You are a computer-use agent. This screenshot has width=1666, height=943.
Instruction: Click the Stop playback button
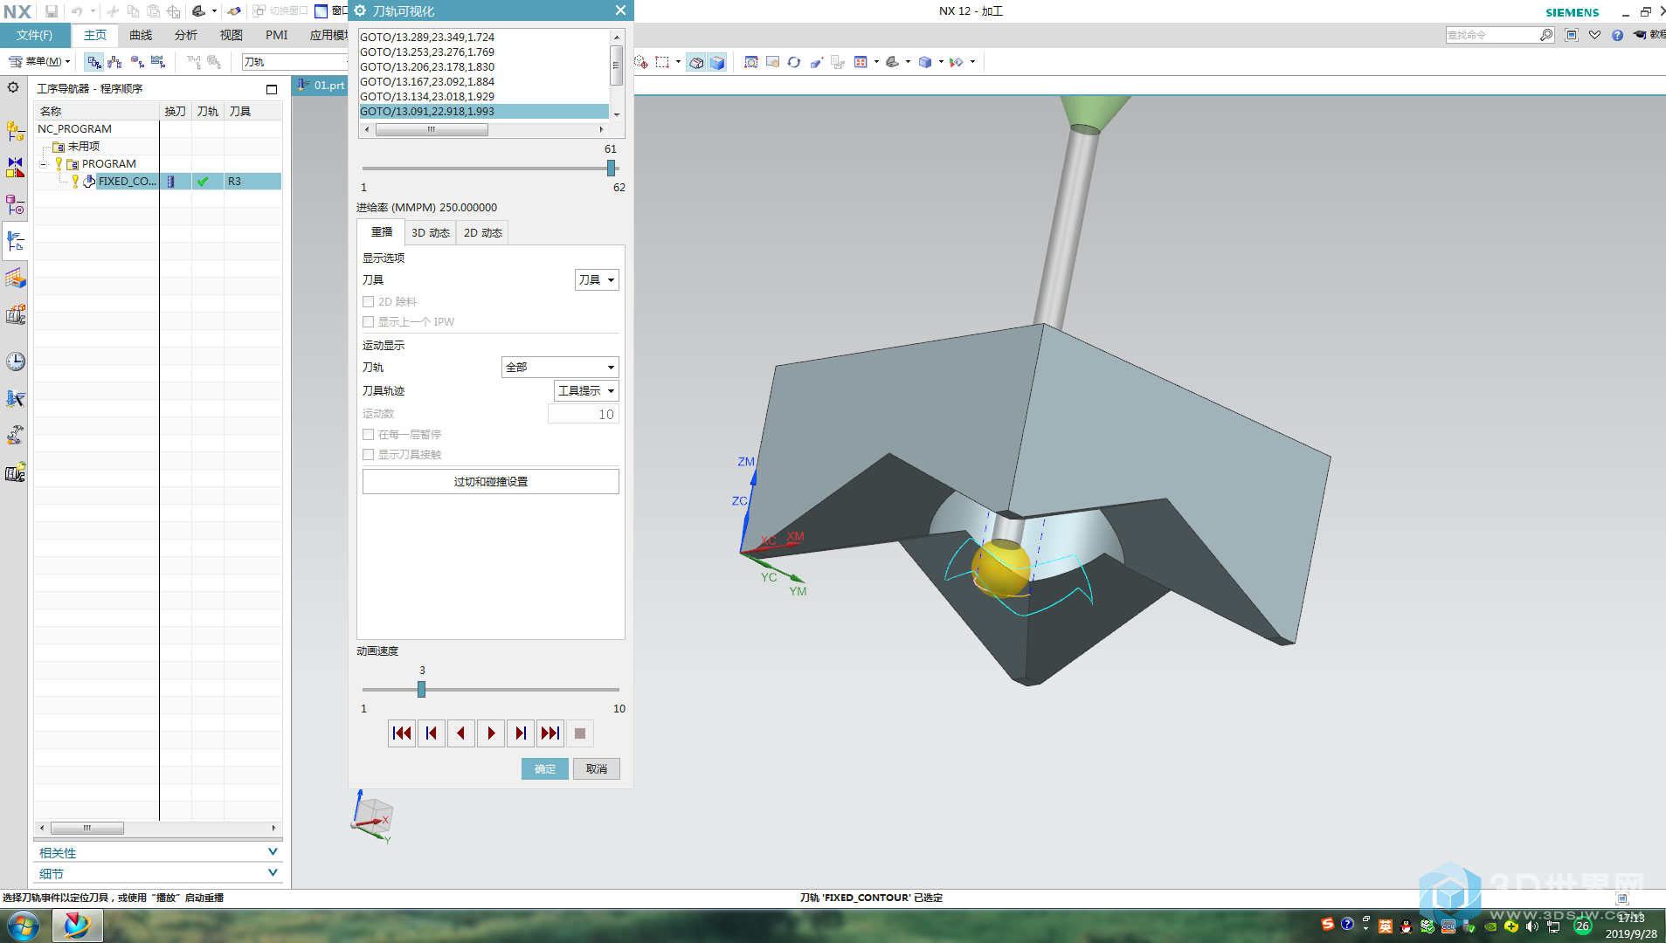(x=580, y=733)
